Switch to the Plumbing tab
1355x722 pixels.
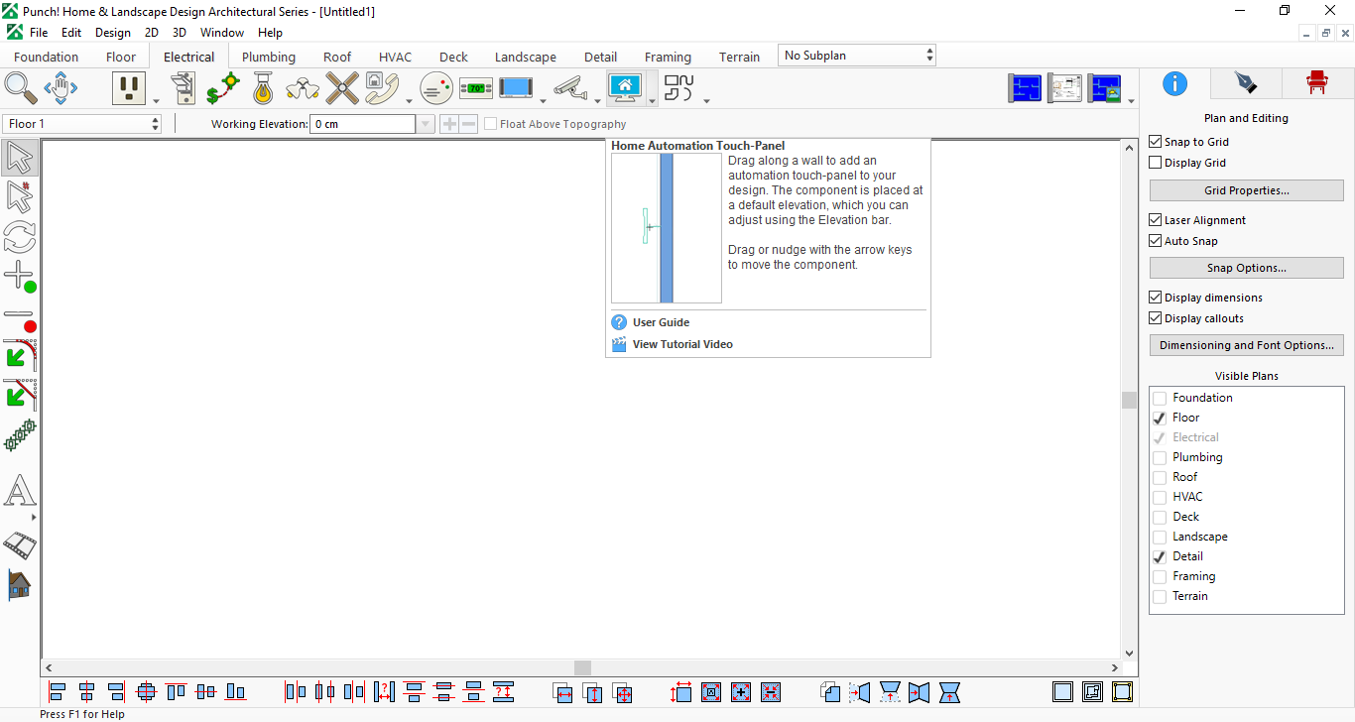(x=269, y=57)
